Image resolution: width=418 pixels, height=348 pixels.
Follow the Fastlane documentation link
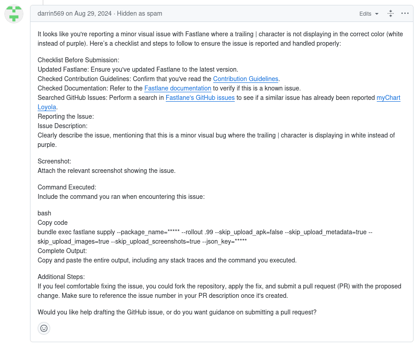[x=177, y=88]
